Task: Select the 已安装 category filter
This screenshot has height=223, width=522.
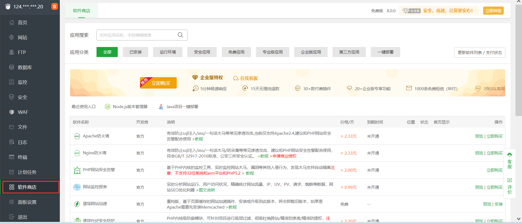Action: tap(135, 52)
